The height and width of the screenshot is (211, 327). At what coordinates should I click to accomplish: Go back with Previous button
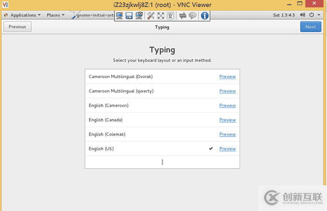[x=17, y=27]
